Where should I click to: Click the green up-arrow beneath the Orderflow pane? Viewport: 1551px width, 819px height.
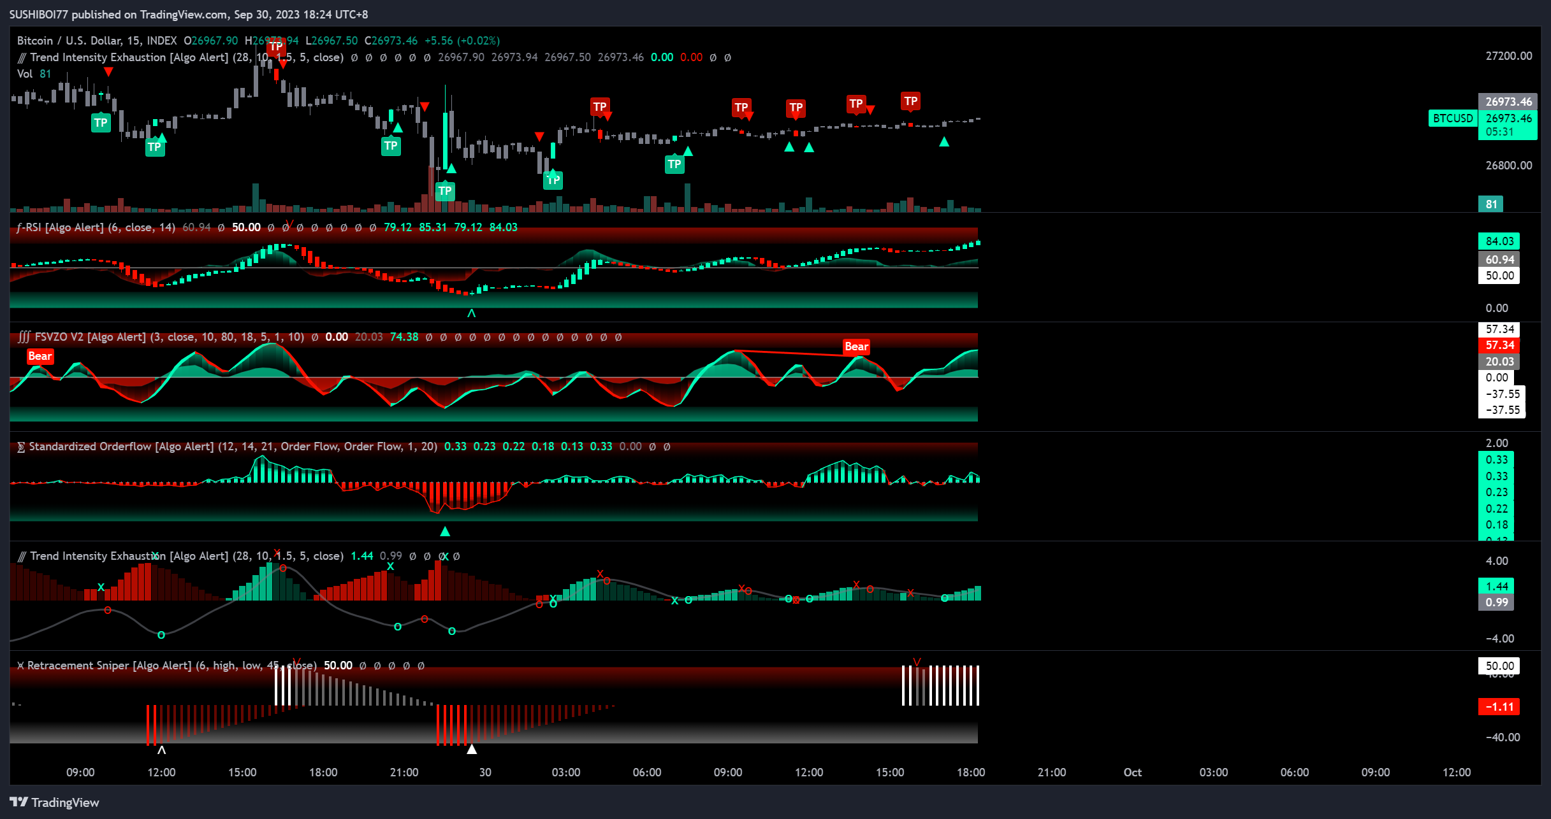pyautogui.click(x=445, y=531)
